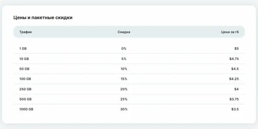258x129 pixels.
Task: Click the 'Скидка' column header
Action: click(124, 32)
